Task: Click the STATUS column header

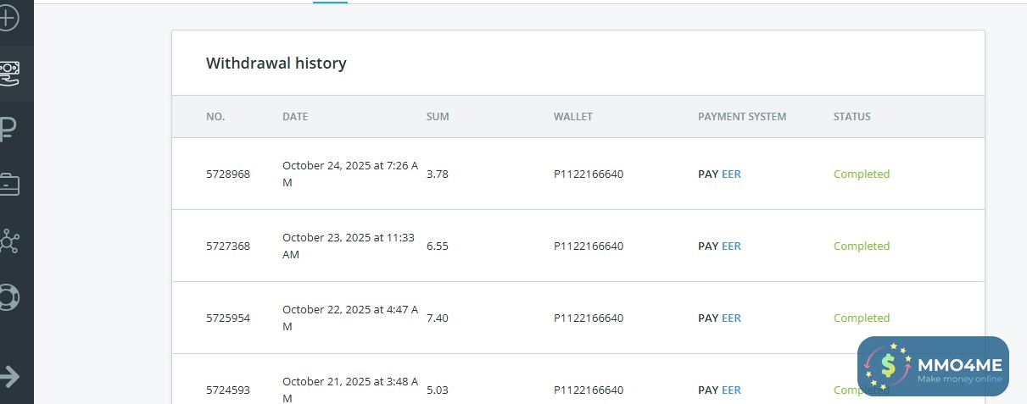Action: pos(851,117)
